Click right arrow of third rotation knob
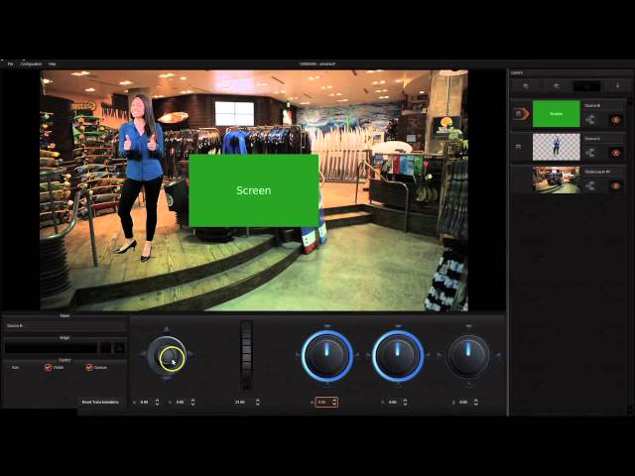This screenshot has width=635, height=476. point(498,356)
